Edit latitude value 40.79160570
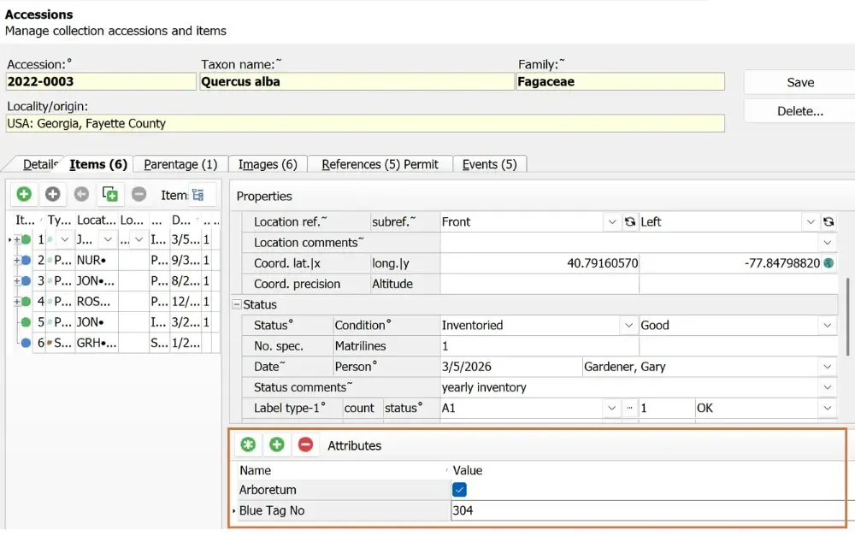The width and height of the screenshot is (855, 536). coord(540,263)
